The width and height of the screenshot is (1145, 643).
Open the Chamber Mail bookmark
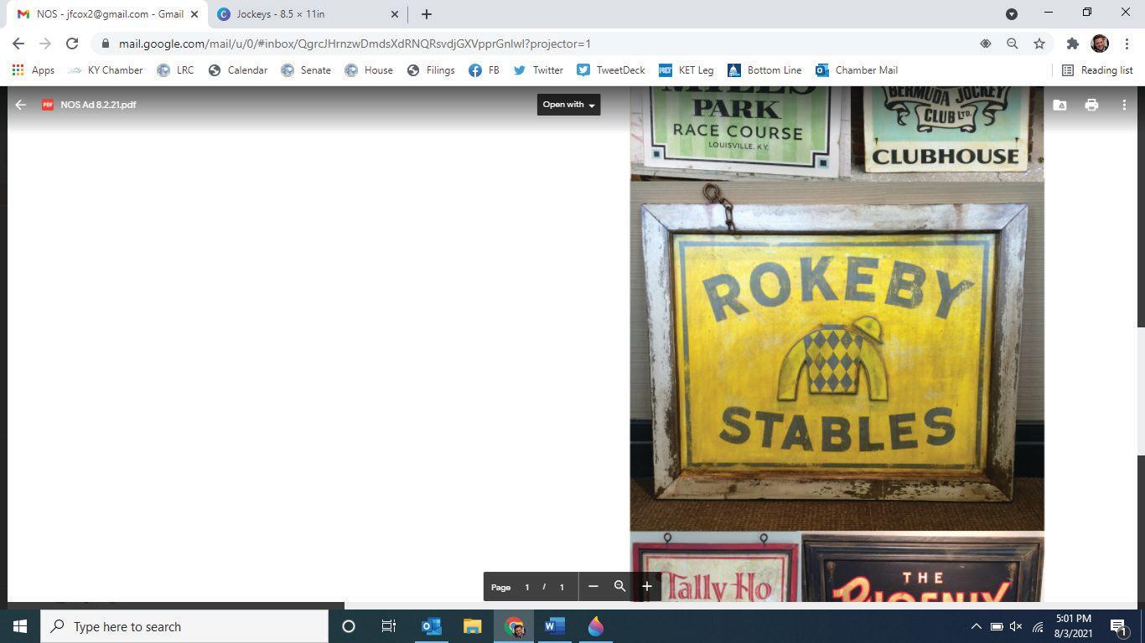857,70
